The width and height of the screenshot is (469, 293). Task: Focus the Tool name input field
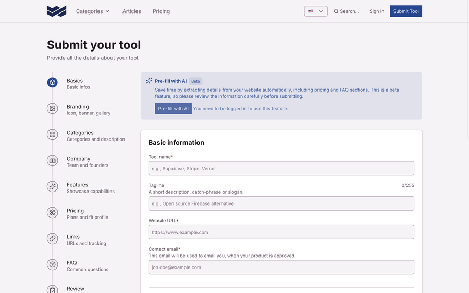281,169
